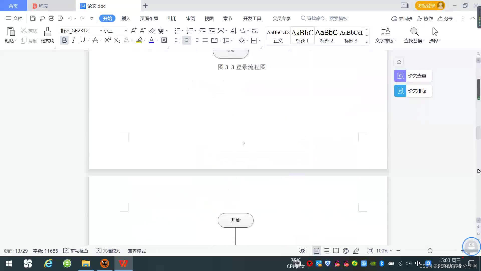The height and width of the screenshot is (271, 481).
Task: Click the 论文排版 sidebar button
Action: click(413, 91)
